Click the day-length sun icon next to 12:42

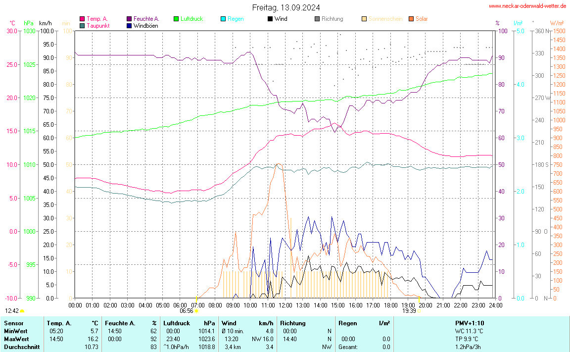coord(22,311)
